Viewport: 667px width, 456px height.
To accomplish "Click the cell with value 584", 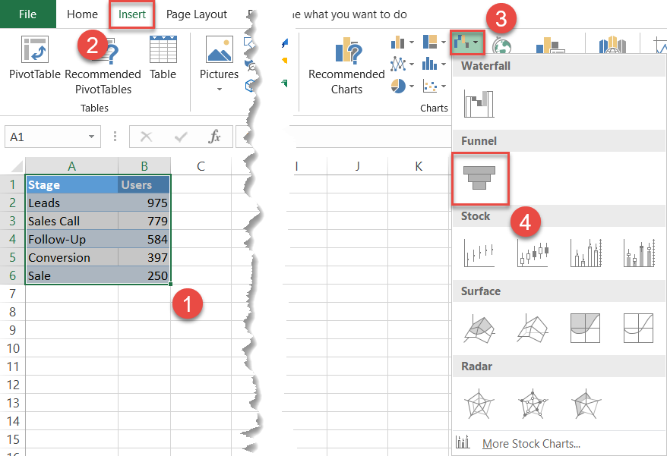I will click(x=144, y=239).
